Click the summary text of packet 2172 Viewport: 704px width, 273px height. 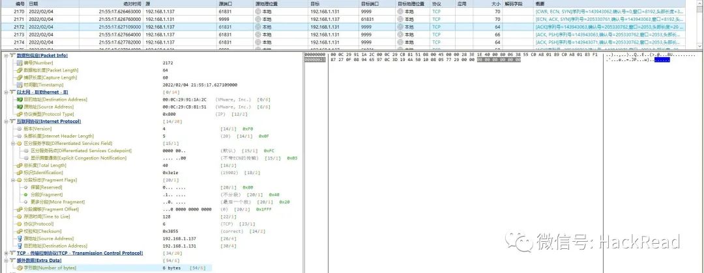609,27
